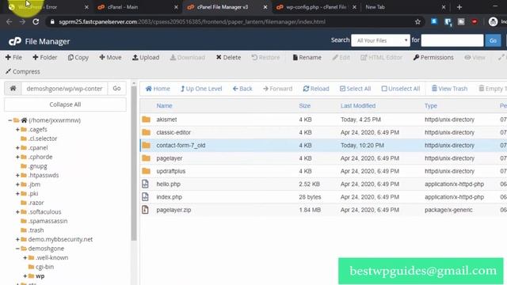Open .spamassassin folder in tree
The height and width of the screenshot is (285, 507).
[48, 221]
